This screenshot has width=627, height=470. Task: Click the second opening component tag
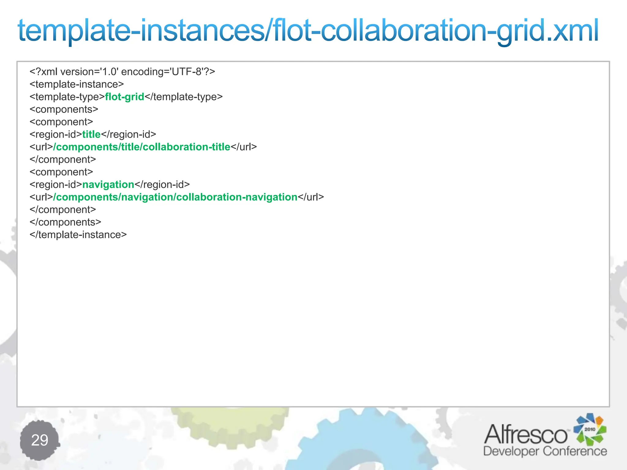click(61, 172)
